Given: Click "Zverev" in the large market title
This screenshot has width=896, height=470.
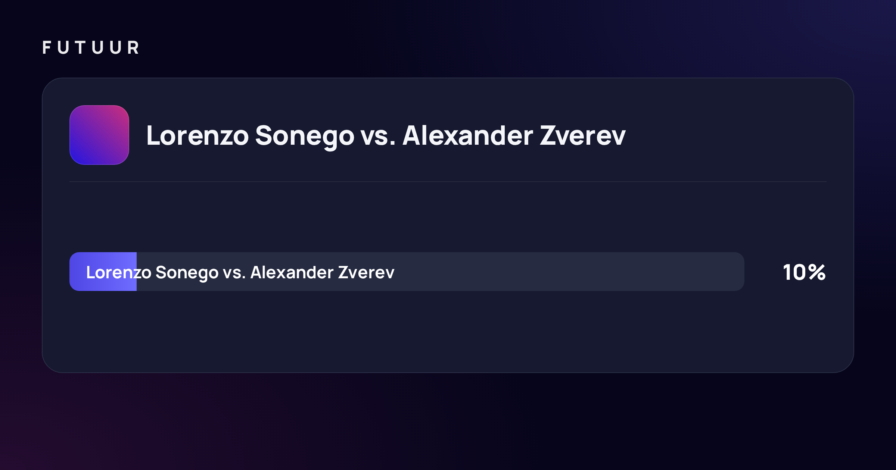Looking at the screenshot, I should [583, 135].
